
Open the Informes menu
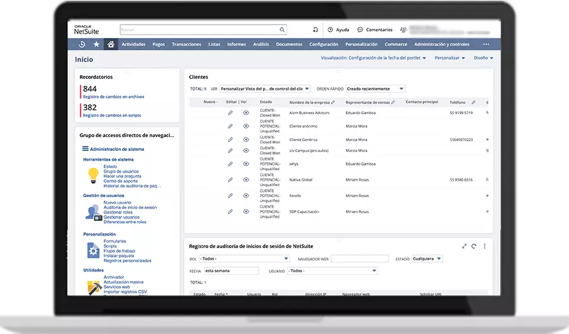point(236,44)
